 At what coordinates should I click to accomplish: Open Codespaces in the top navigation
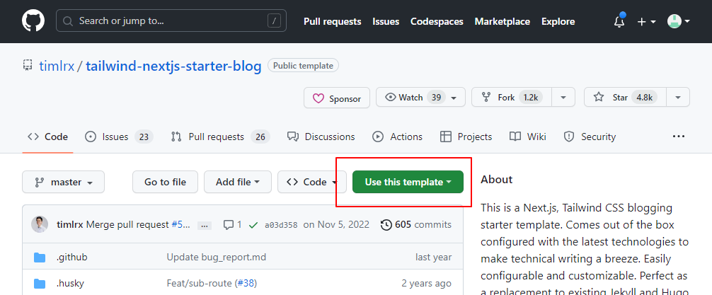click(x=437, y=21)
